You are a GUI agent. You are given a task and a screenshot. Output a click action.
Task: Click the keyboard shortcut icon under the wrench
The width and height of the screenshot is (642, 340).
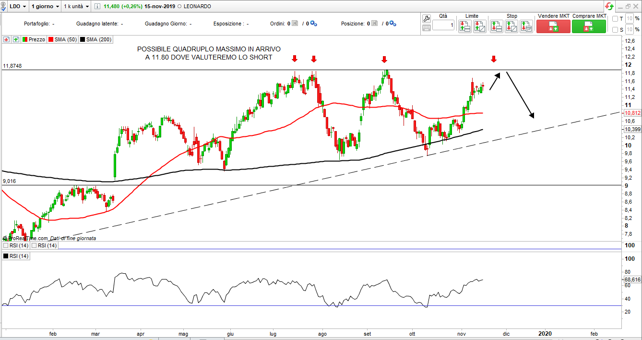pyautogui.click(x=427, y=28)
